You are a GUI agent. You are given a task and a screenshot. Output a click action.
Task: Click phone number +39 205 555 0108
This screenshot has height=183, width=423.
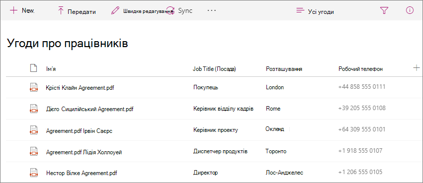click(x=362, y=108)
